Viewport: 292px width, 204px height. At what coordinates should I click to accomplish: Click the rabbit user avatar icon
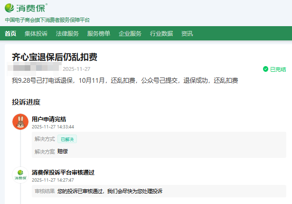coord(20,122)
